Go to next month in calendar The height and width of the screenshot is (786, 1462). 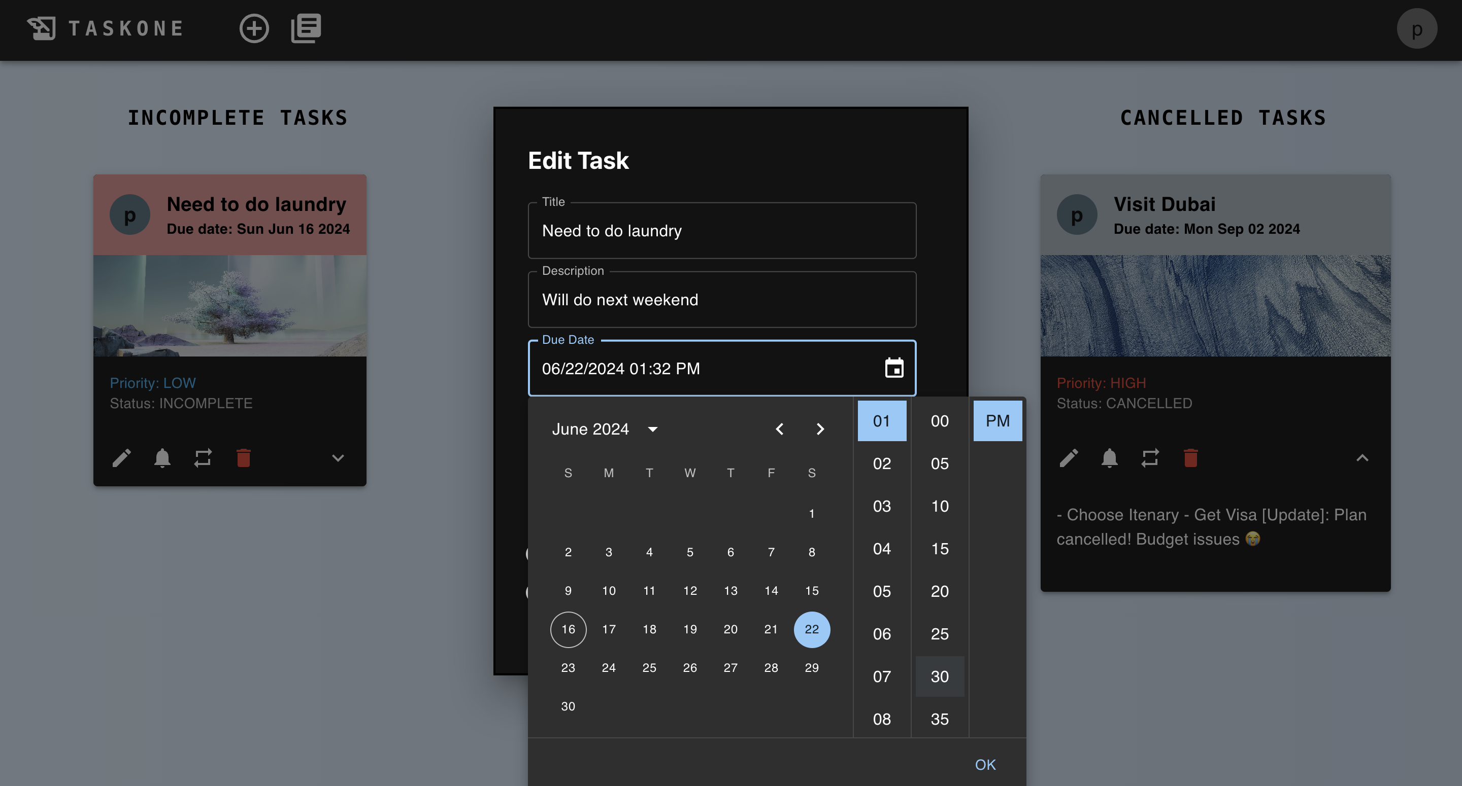pos(820,428)
